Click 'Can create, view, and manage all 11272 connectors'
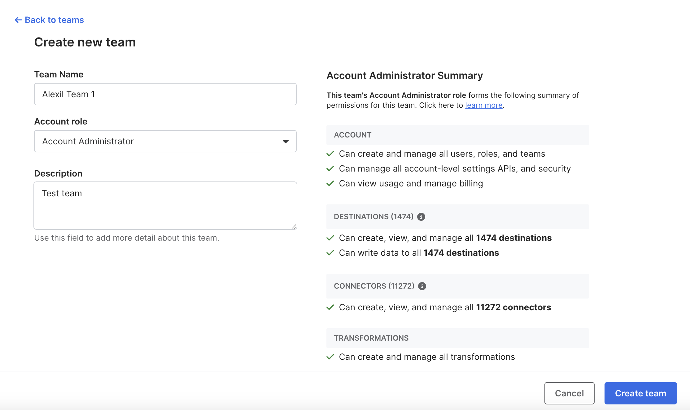690x410 pixels. [x=445, y=307]
